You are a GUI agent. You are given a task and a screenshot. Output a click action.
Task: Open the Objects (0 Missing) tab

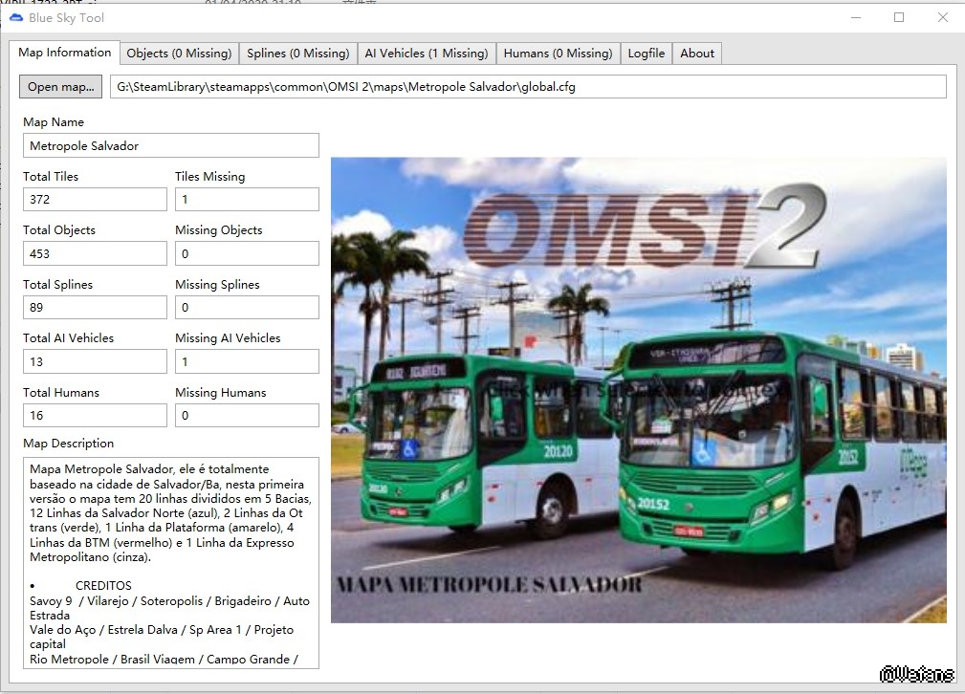coord(179,54)
